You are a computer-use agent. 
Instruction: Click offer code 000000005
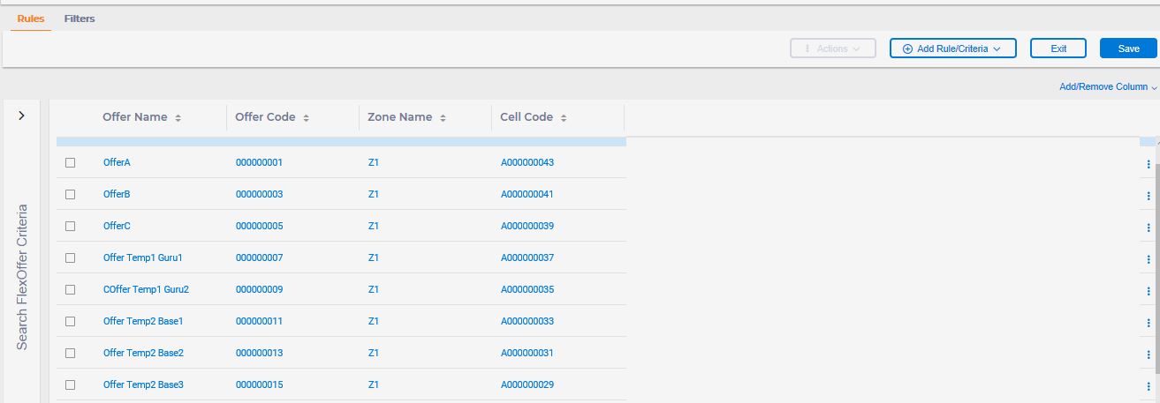[259, 226]
